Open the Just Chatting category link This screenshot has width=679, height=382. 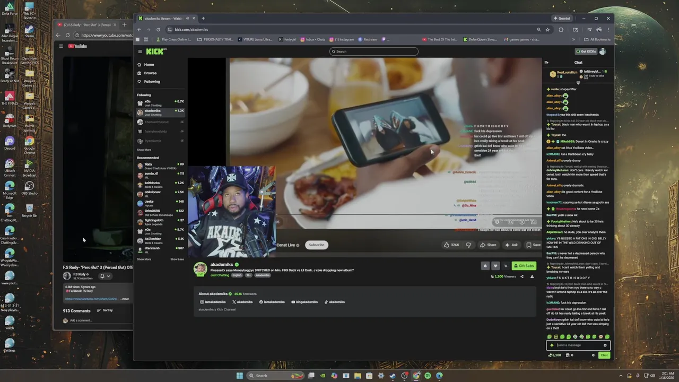220,275
